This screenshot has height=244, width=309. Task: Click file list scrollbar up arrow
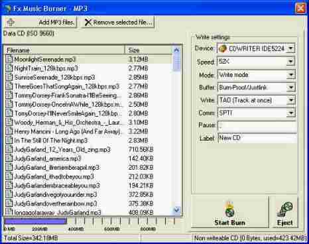point(176,50)
